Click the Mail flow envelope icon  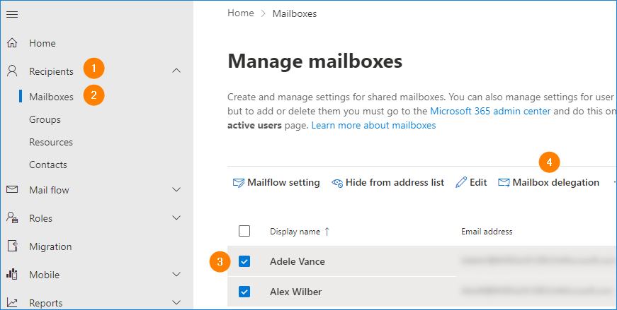[x=12, y=190]
